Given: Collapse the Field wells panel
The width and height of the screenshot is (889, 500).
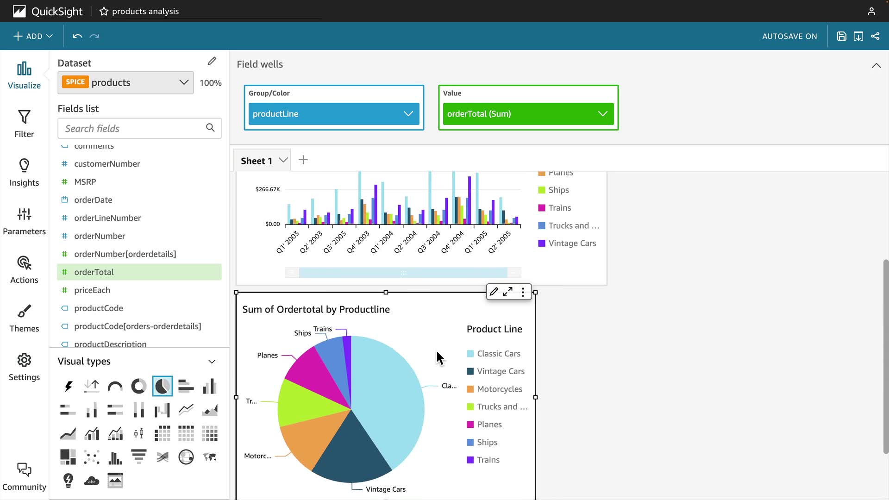Looking at the screenshot, I should [876, 65].
